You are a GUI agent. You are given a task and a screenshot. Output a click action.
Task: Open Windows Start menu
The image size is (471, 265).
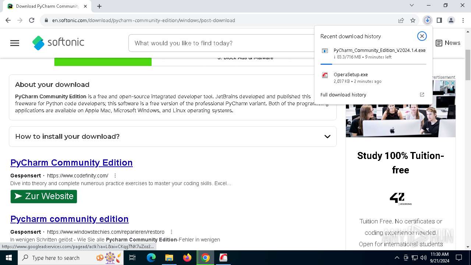coord(8,258)
